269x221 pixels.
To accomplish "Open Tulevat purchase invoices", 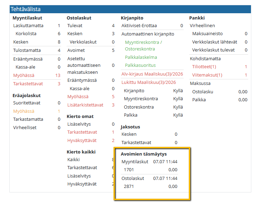I will pyautogui.click(x=75, y=26).
